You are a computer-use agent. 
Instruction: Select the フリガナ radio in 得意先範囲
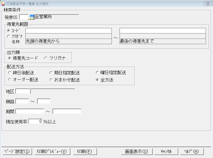tap(8, 36)
